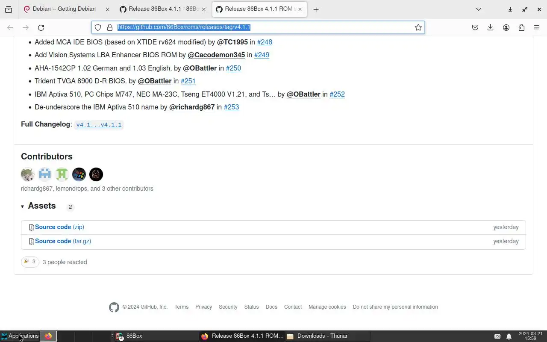547x342 pixels.
Task: Open the Docs footer link
Action: [271, 307]
